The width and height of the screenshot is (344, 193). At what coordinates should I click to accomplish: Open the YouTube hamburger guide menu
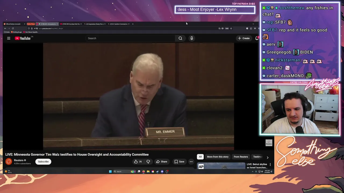tap(9, 38)
